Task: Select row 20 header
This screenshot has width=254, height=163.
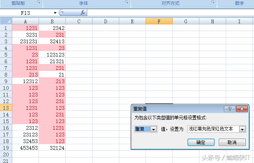Action: coord(6,154)
